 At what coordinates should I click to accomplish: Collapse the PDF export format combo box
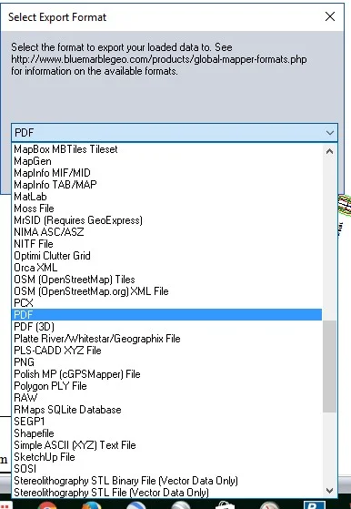coord(329,132)
